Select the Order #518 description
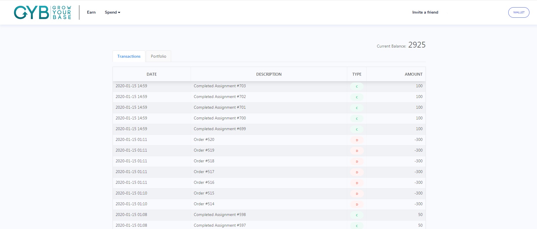Screen dimensions: 537x229 click(x=204, y=161)
